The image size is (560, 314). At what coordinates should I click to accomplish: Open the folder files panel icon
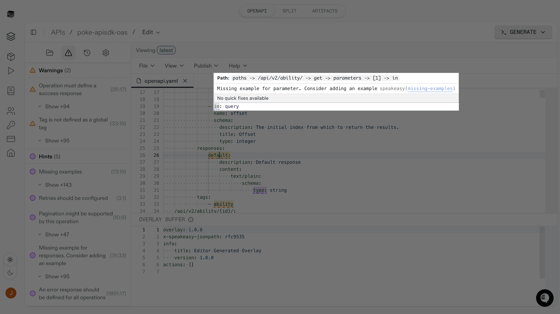[x=50, y=53]
